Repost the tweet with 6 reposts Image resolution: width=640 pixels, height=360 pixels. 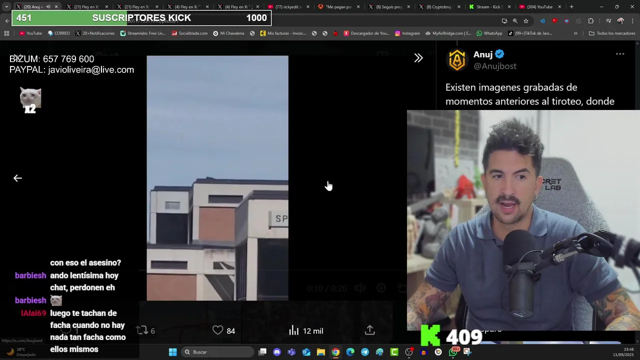(145, 330)
